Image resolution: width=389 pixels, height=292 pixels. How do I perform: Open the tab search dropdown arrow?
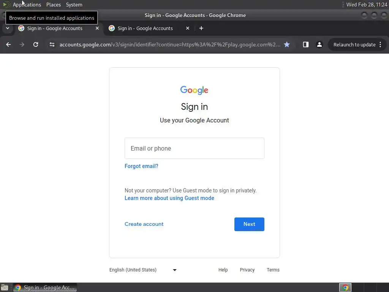coord(8,28)
